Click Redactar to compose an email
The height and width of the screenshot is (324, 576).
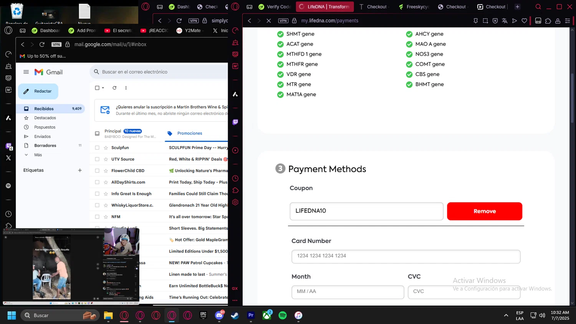pyautogui.click(x=38, y=91)
